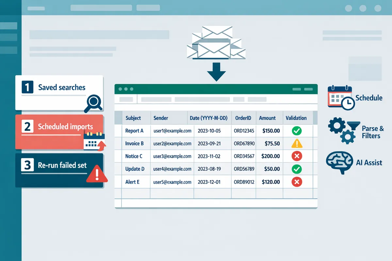Select the Saved searches step
The width and height of the screenshot is (392, 261).
[59, 93]
